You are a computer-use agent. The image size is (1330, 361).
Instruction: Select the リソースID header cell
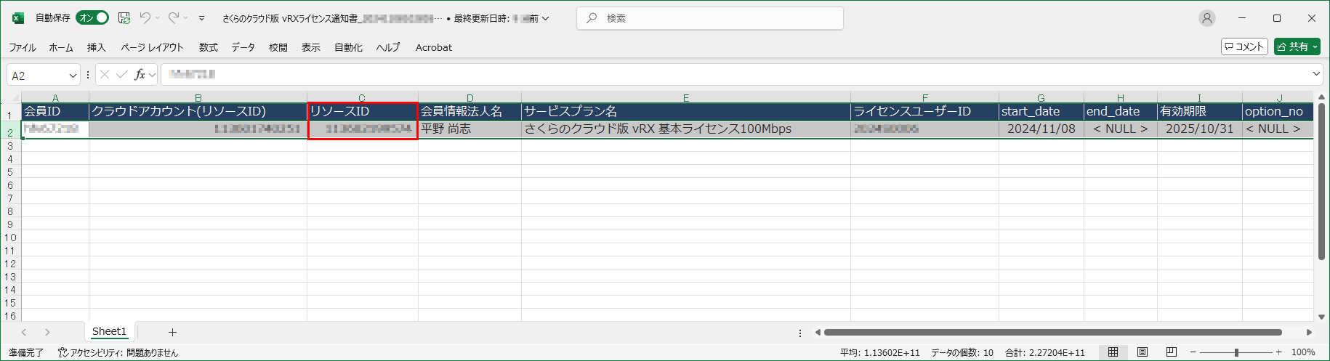pyautogui.click(x=363, y=111)
